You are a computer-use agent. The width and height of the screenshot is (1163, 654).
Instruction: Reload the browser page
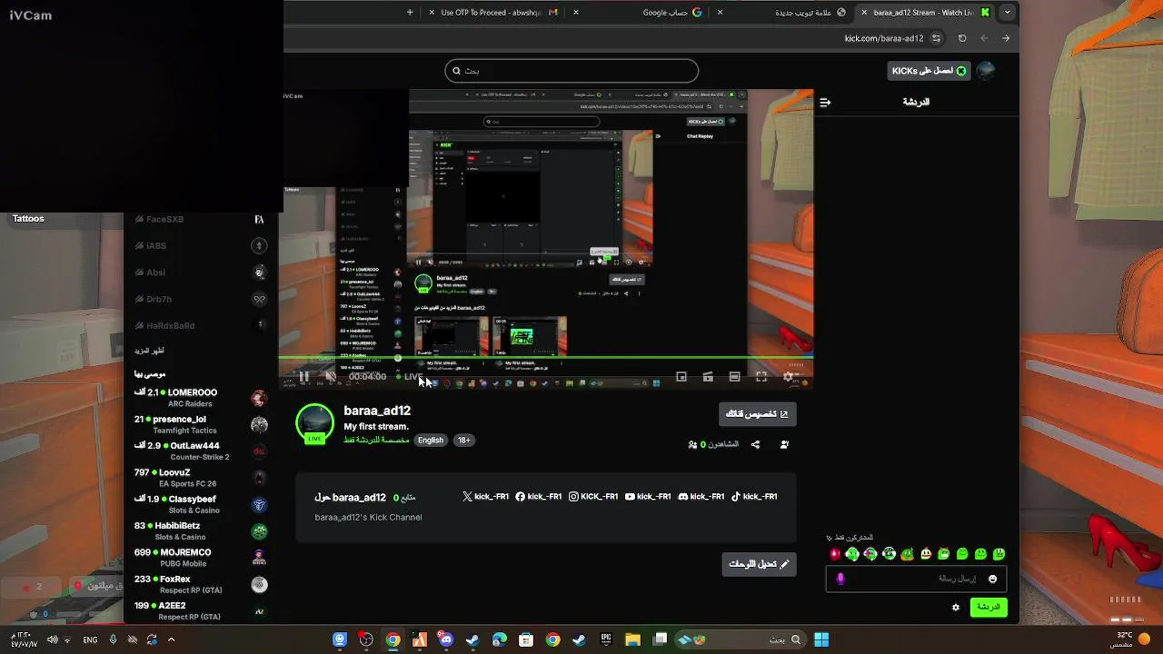(962, 38)
